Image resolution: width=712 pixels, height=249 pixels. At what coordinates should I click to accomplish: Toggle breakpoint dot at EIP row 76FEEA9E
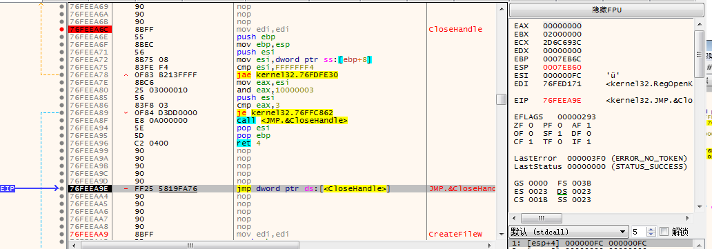point(61,188)
